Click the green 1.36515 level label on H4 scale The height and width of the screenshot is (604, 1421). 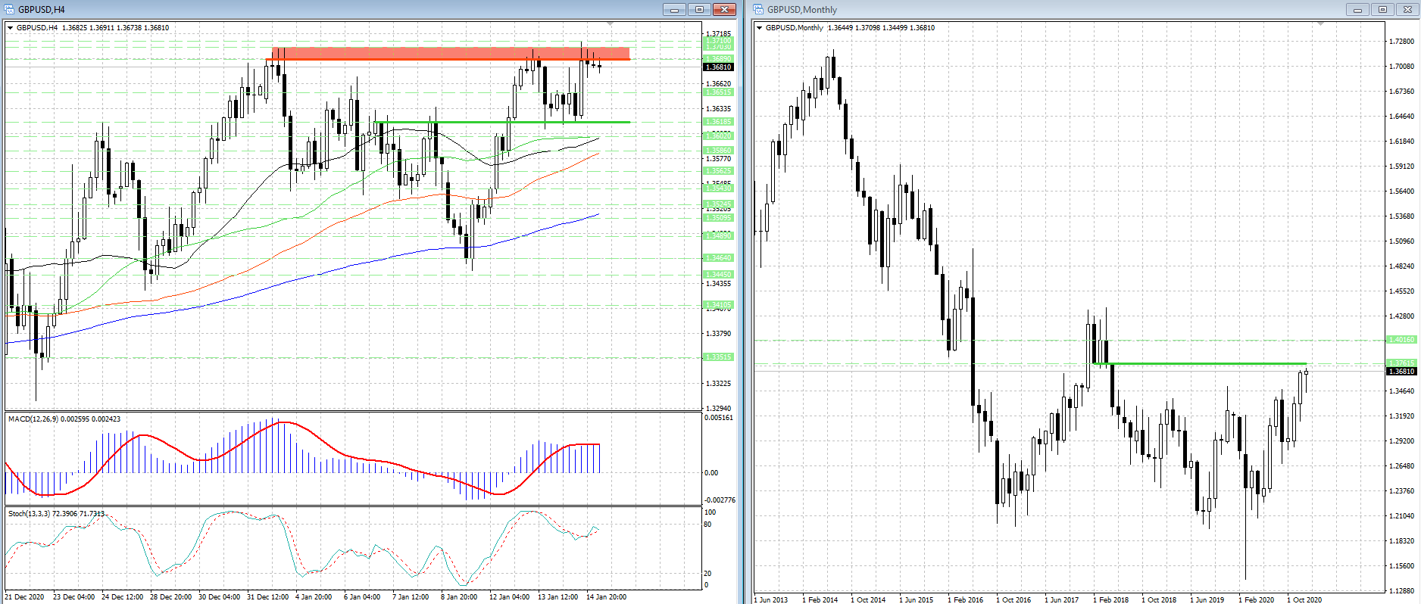[x=719, y=92]
